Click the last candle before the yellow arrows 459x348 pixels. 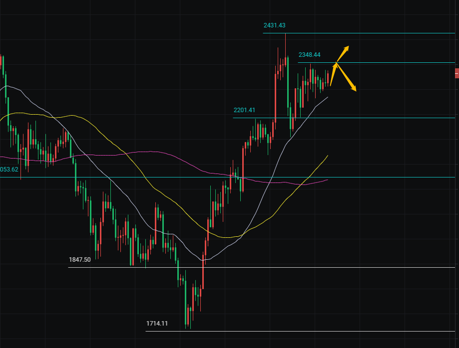[x=328, y=78]
